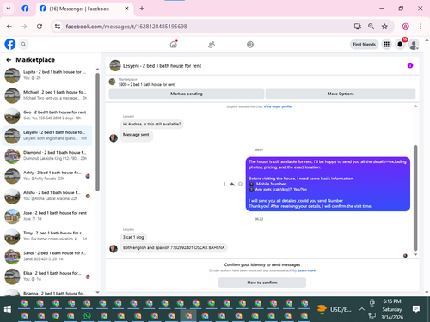View site information icon in address bar
Screen dimensions: 430x322
[58, 27]
